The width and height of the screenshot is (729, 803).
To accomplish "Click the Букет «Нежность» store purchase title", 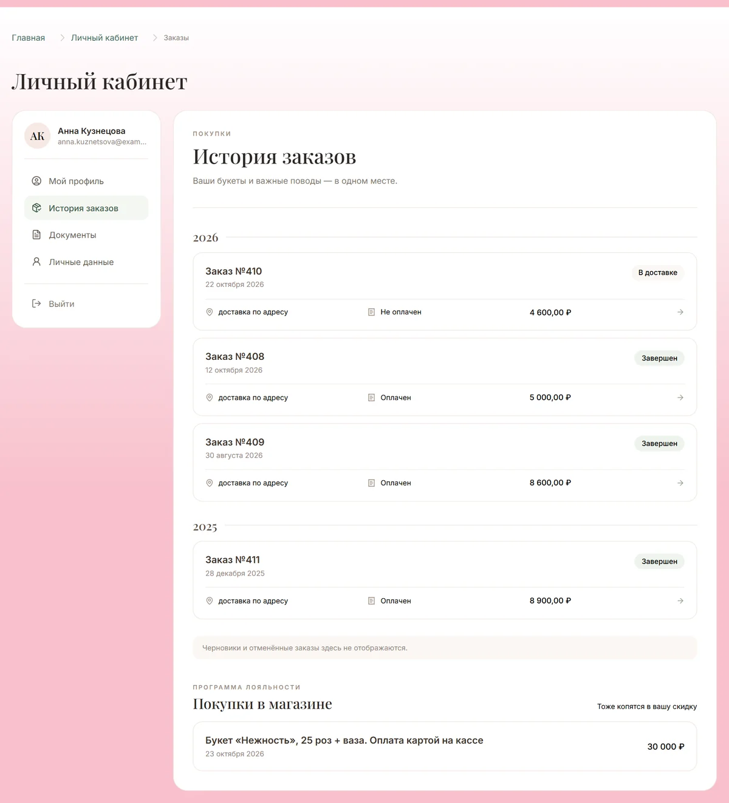I will 344,740.
